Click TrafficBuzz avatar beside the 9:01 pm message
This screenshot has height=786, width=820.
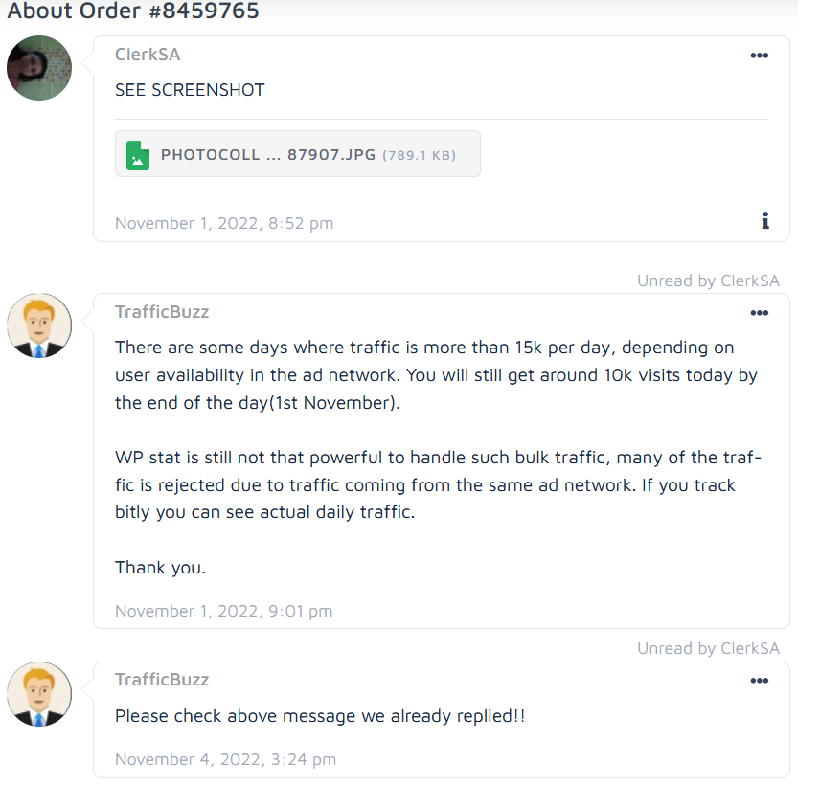tap(39, 326)
